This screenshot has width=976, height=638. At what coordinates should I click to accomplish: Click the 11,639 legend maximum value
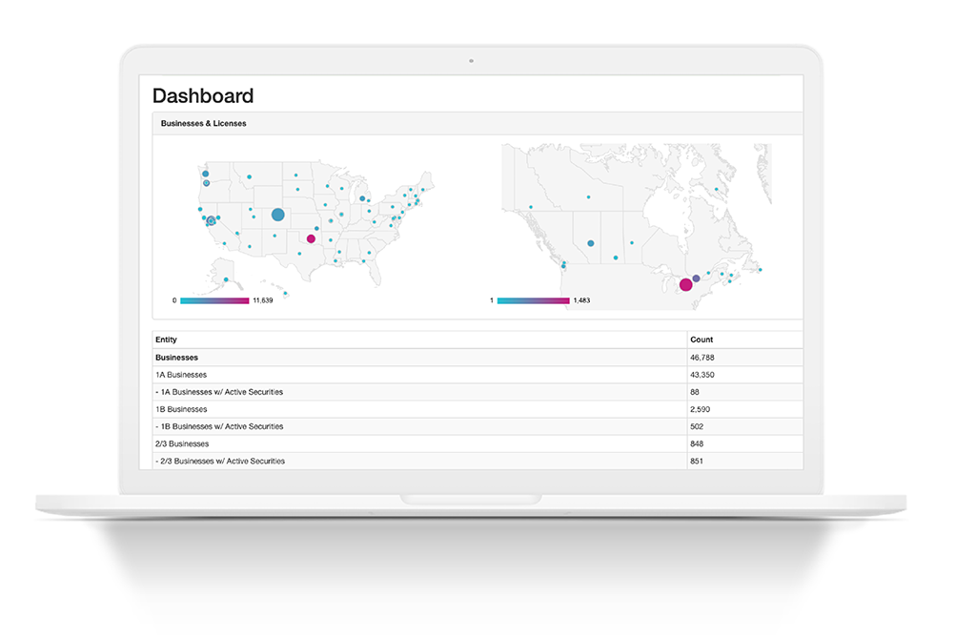coord(263,300)
